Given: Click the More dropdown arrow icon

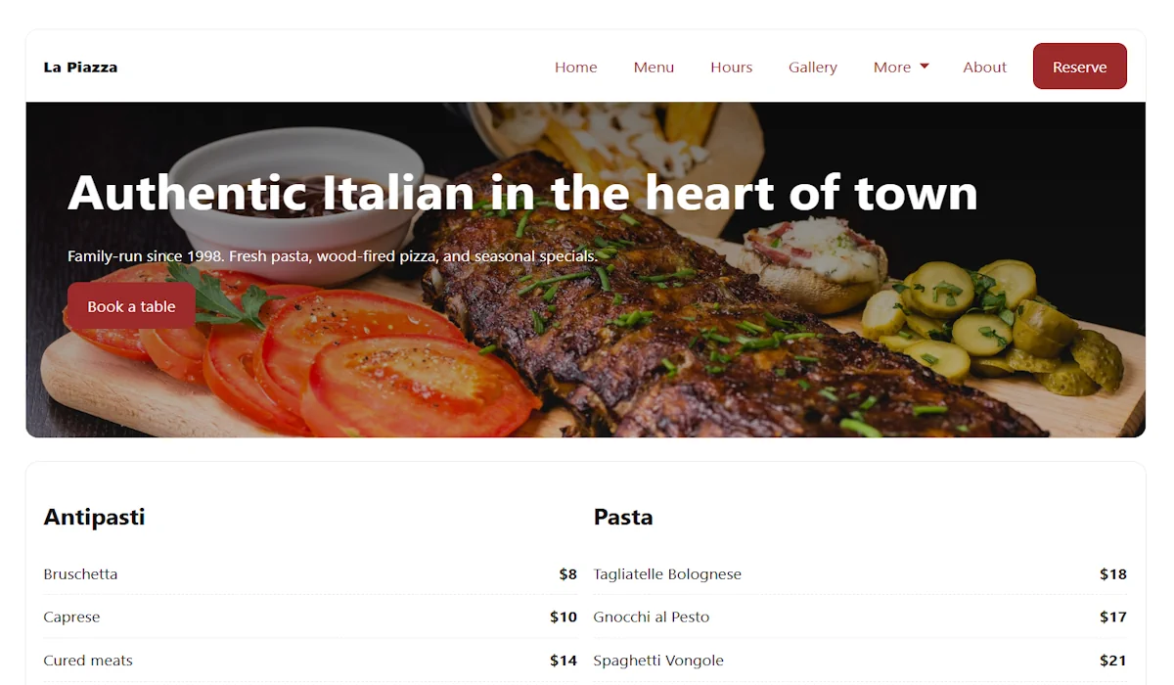Looking at the screenshot, I should tap(925, 67).
